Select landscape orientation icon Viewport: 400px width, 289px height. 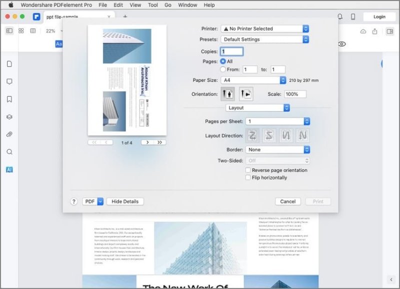click(x=246, y=94)
